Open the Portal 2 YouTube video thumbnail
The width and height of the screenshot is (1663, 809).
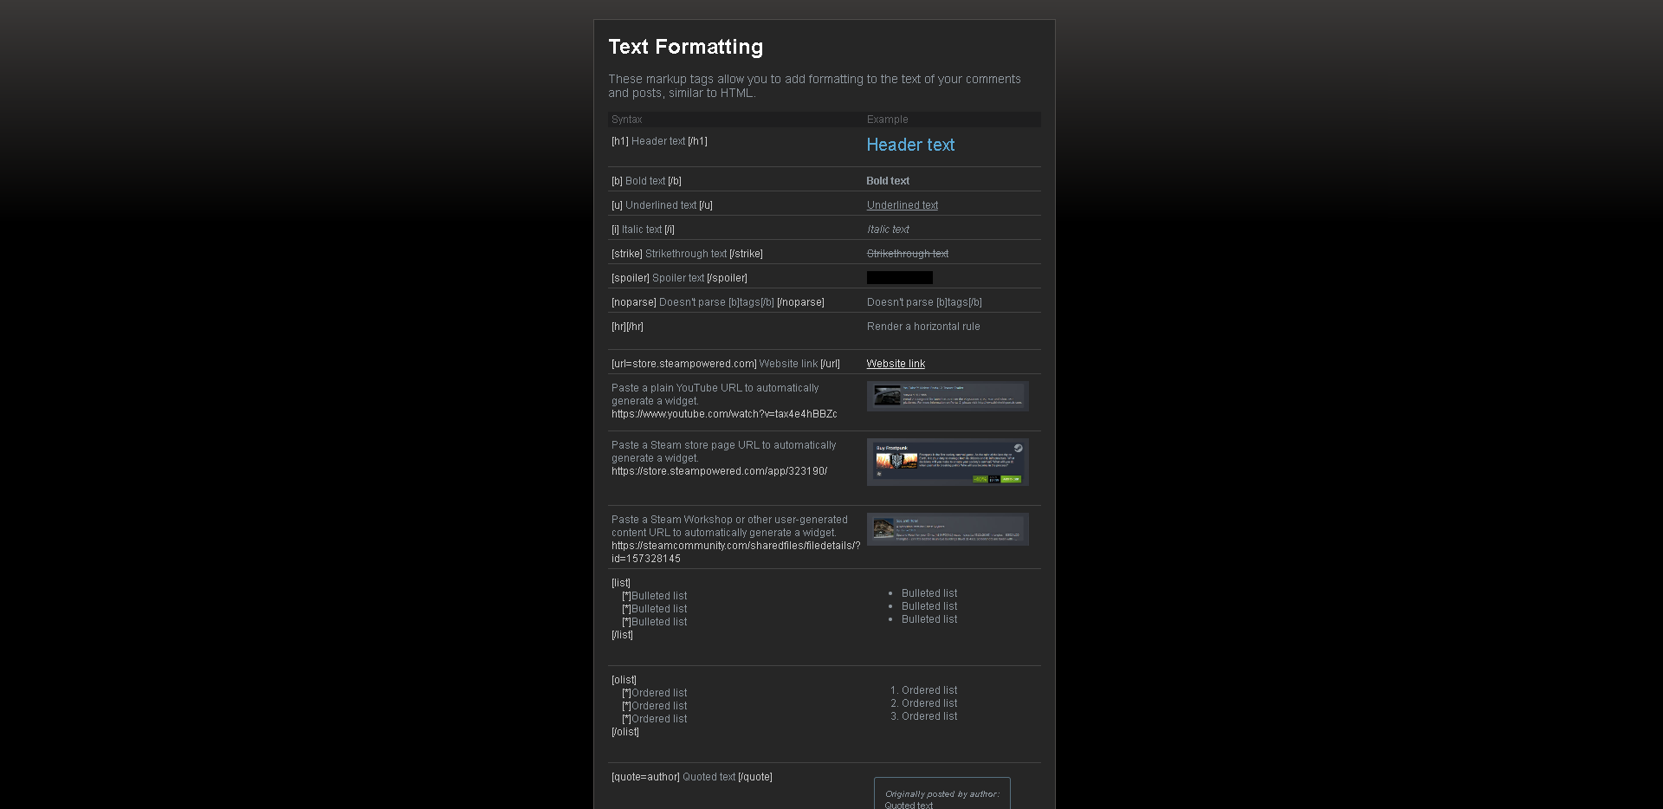coord(887,396)
